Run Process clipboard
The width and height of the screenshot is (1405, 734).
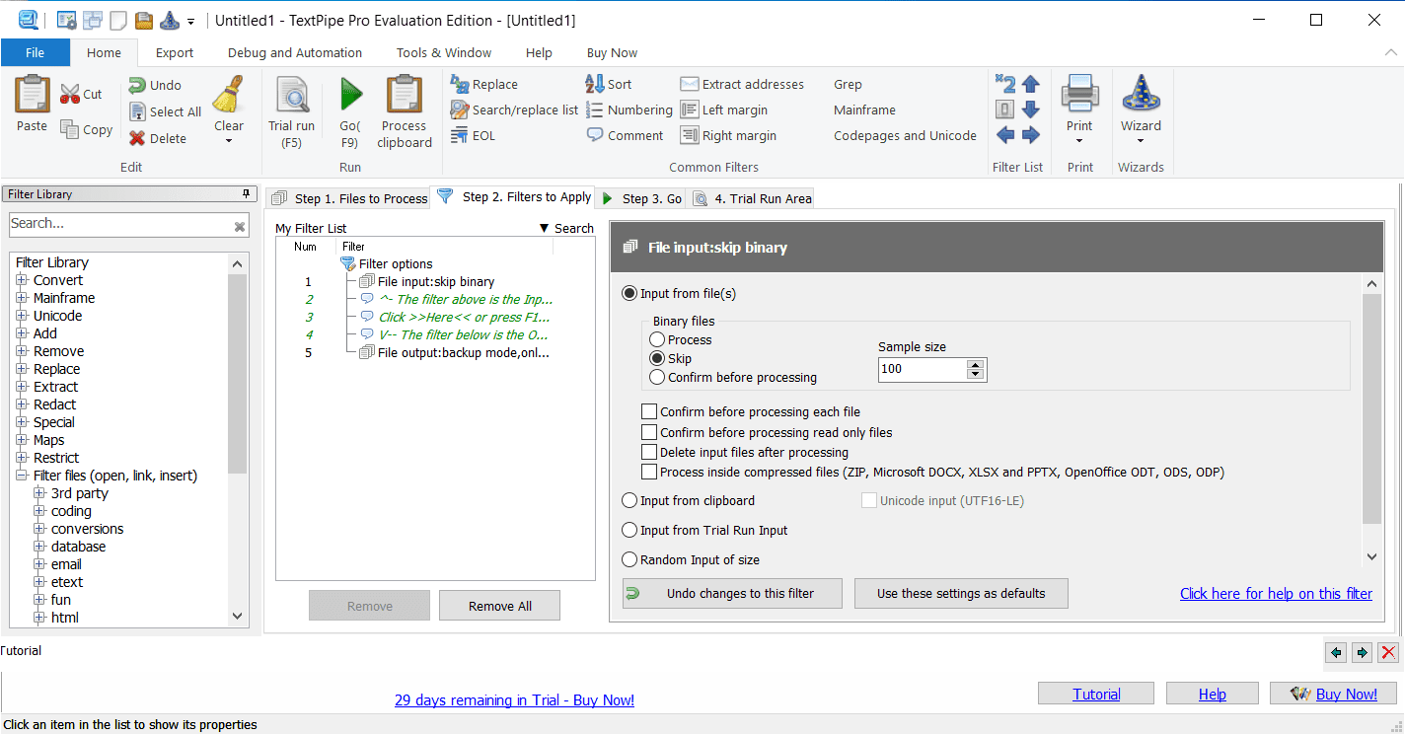405,111
